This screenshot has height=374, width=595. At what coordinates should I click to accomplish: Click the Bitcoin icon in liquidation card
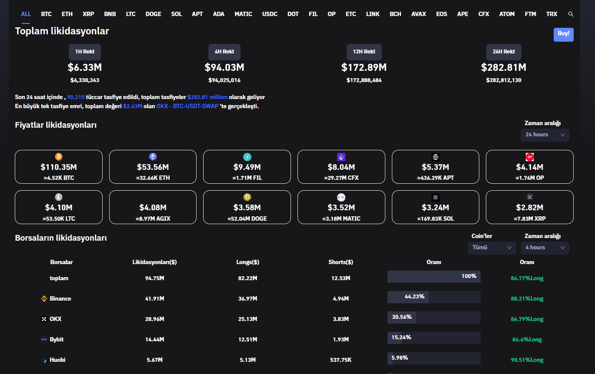59,157
